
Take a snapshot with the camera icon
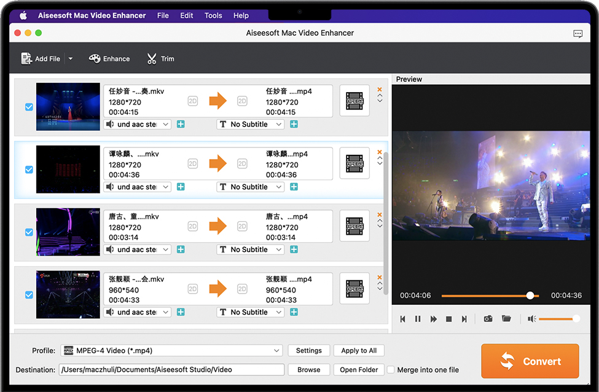(x=488, y=319)
